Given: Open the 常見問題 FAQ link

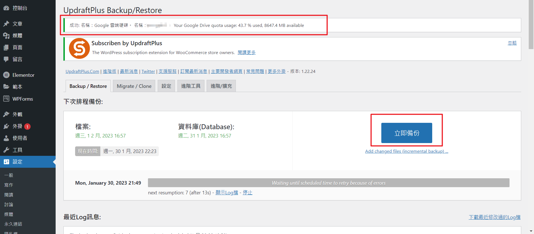Looking at the screenshot, I should pos(255,71).
